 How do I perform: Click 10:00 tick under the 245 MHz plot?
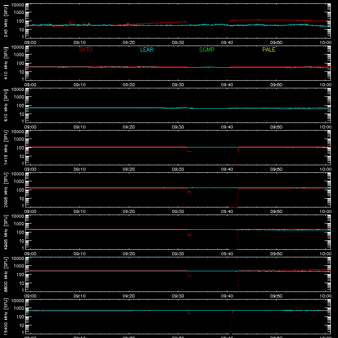coord(325,43)
